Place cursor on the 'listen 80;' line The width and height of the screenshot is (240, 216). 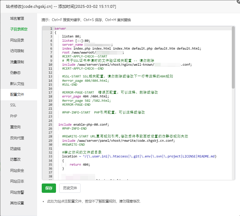71,36
